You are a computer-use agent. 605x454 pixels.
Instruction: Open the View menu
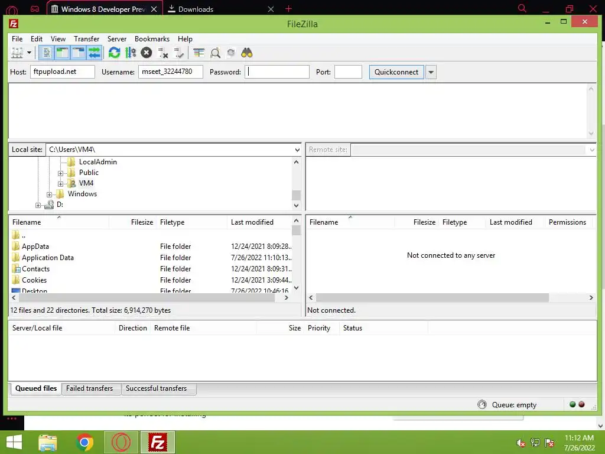(58, 39)
